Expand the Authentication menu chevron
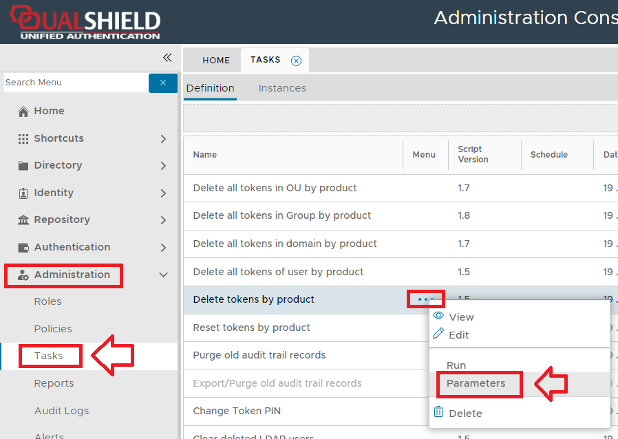Viewport: 618px width, 439px height. (163, 248)
